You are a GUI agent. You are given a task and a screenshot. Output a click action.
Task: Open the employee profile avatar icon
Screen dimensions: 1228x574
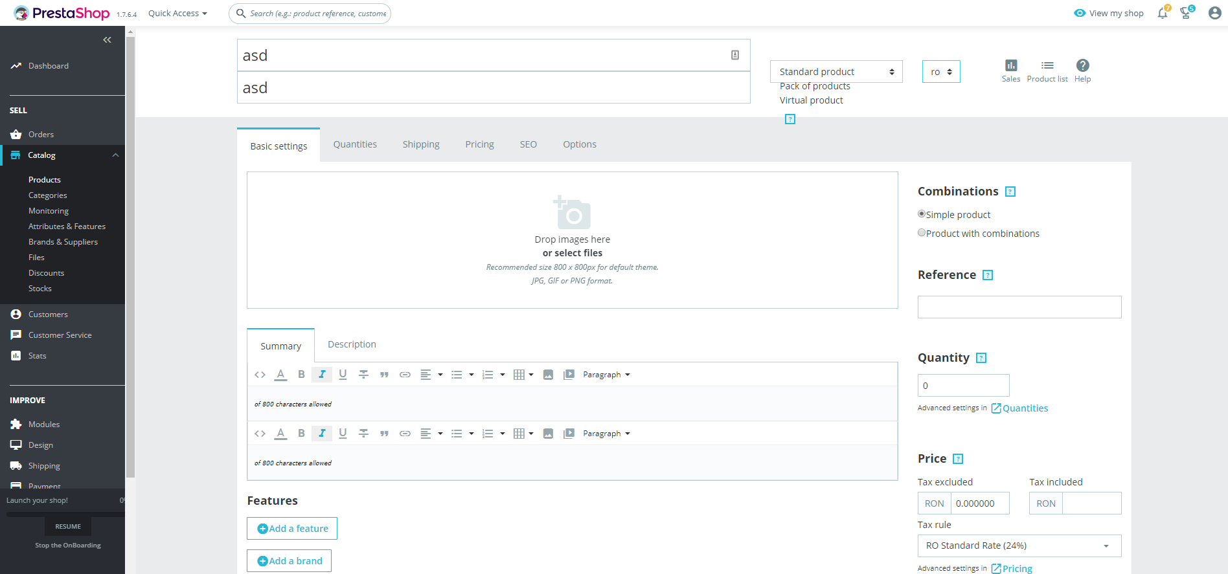click(x=1215, y=13)
